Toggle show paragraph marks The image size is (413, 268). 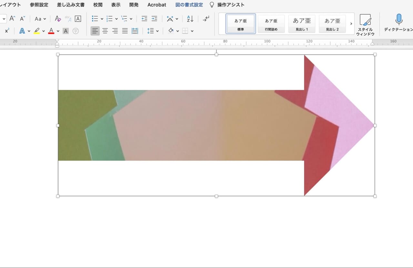(x=206, y=19)
